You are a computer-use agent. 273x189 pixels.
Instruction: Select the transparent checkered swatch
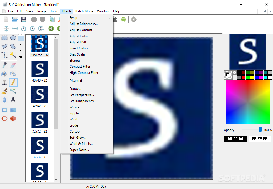(235, 72)
